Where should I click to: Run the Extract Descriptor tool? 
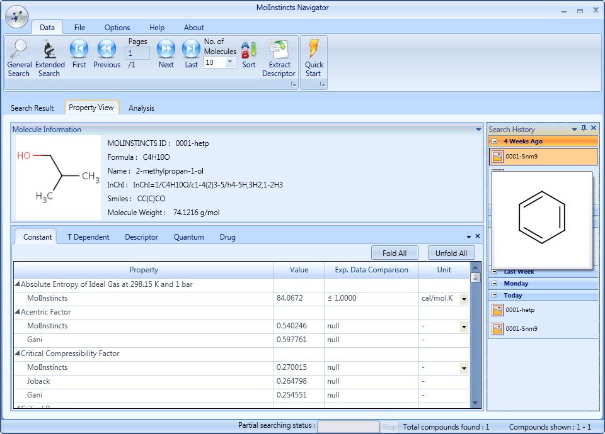(x=279, y=58)
